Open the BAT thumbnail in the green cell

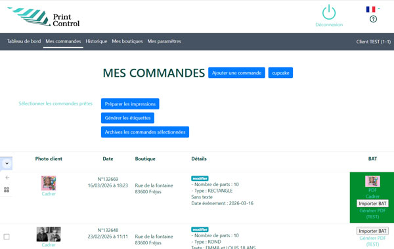372,182
